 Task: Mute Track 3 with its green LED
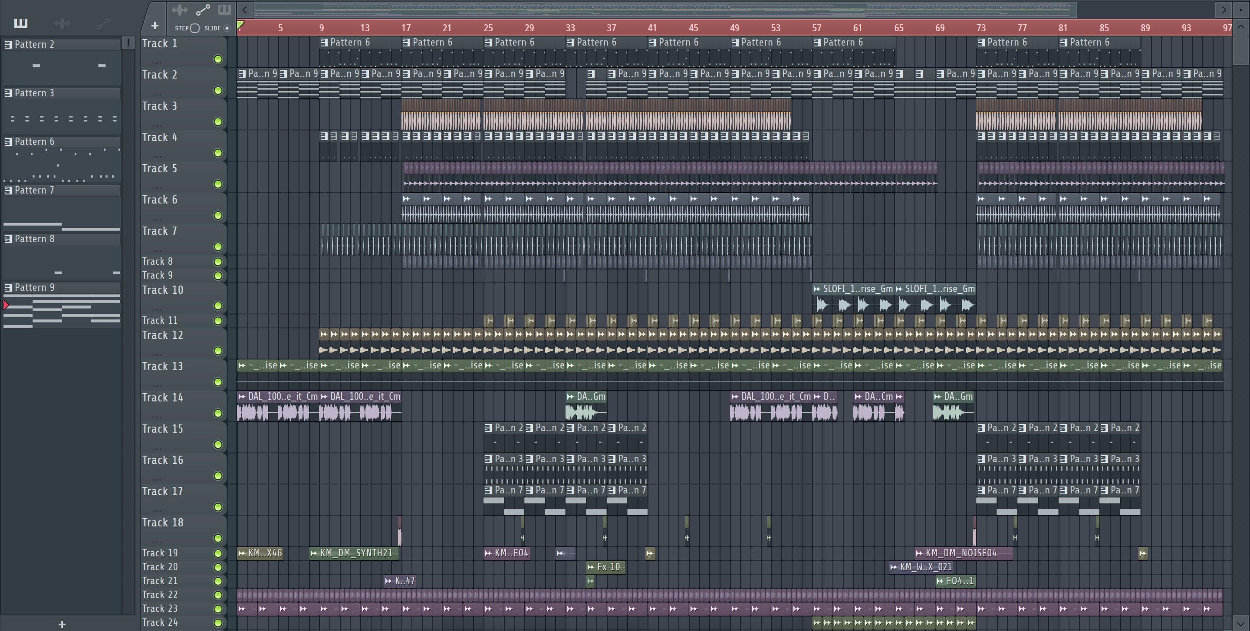(x=218, y=122)
